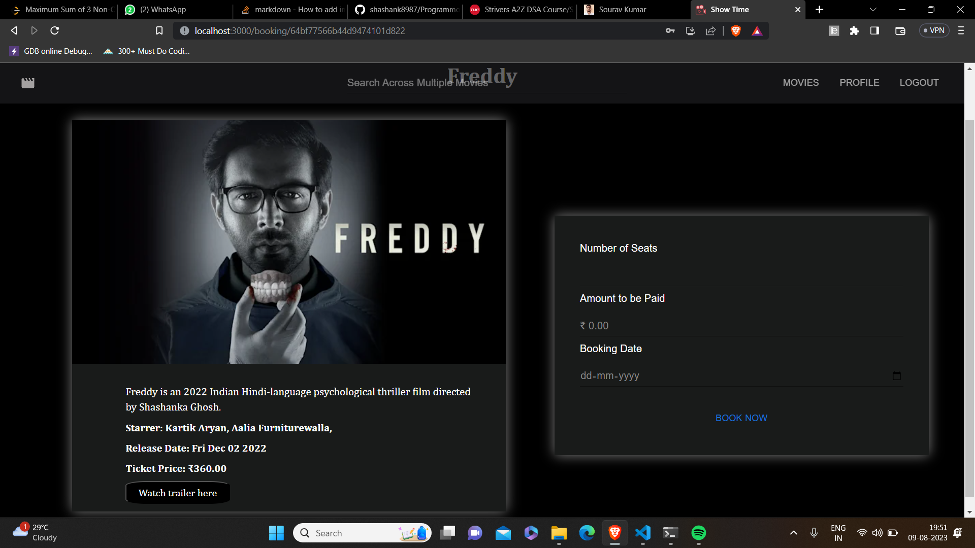This screenshot has height=548, width=975.
Task: Toggle the browser sidebar panel icon
Action: pos(874,31)
